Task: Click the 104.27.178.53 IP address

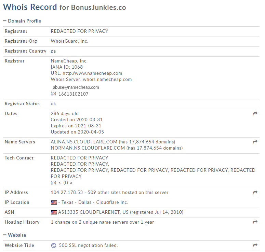Action: (x=67, y=193)
